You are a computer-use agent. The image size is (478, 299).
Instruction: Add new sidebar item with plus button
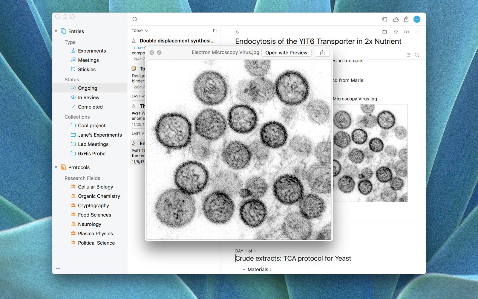tap(58, 269)
